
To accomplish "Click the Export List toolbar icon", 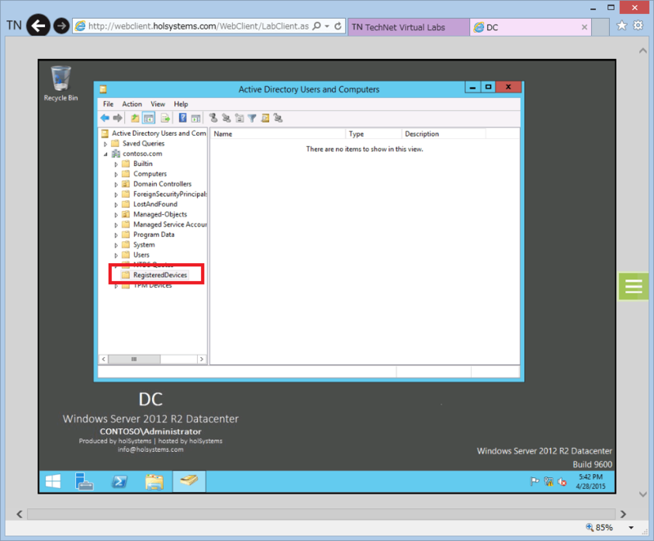I will coord(166,118).
